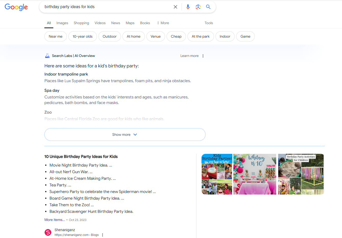Toggle the Near me filter chip
Viewport: 342px width, 238px height.
[x=56, y=36]
